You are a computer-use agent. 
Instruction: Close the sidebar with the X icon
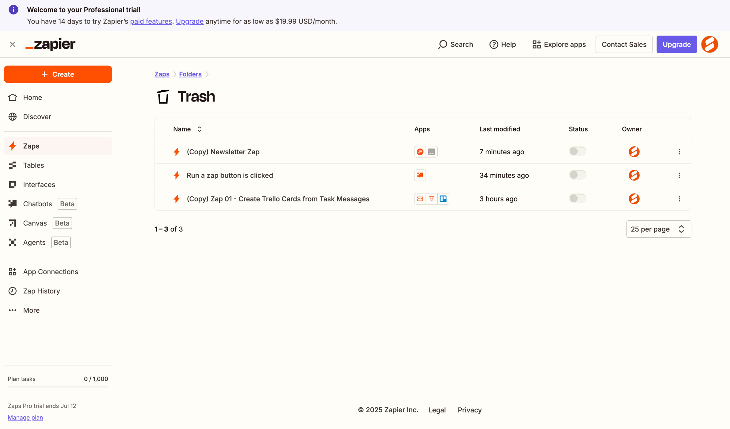click(12, 44)
